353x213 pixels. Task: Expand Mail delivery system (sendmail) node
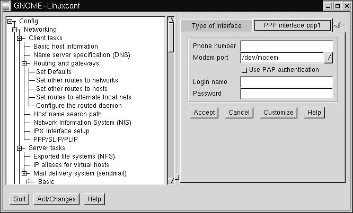pos(24,173)
